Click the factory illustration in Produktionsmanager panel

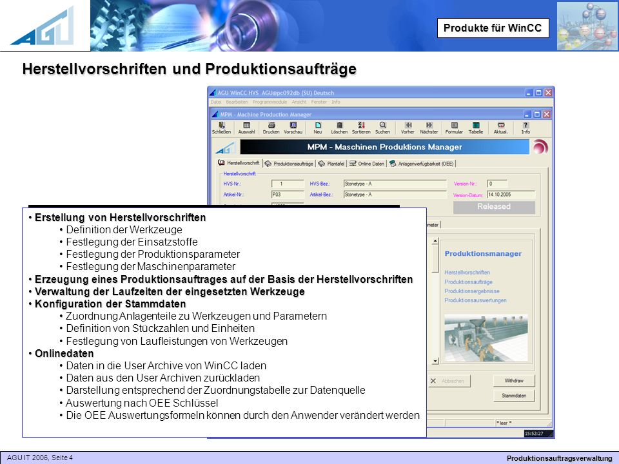(x=486, y=338)
